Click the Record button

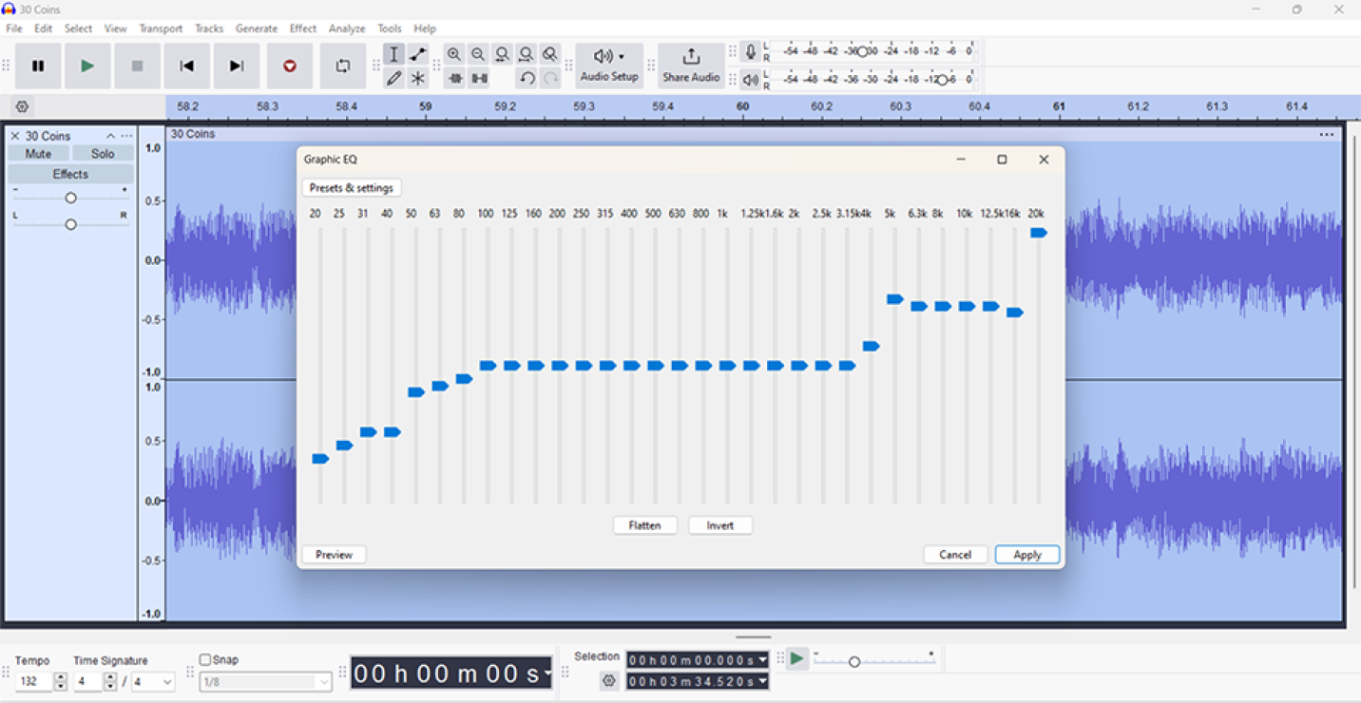point(290,66)
